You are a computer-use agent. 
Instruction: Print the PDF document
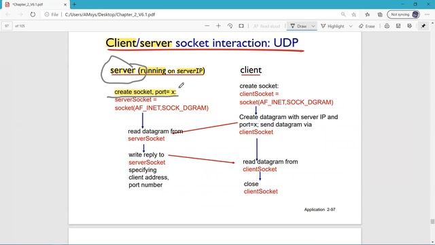[x=387, y=26]
